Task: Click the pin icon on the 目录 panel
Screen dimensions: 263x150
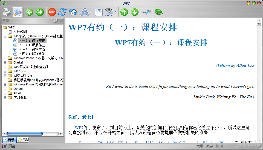Action: coord(56,21)
